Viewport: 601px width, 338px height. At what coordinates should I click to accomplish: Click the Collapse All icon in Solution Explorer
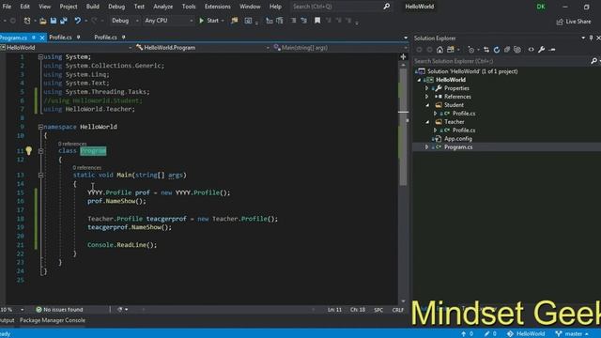pyautogui.click(x=507, y=50)
